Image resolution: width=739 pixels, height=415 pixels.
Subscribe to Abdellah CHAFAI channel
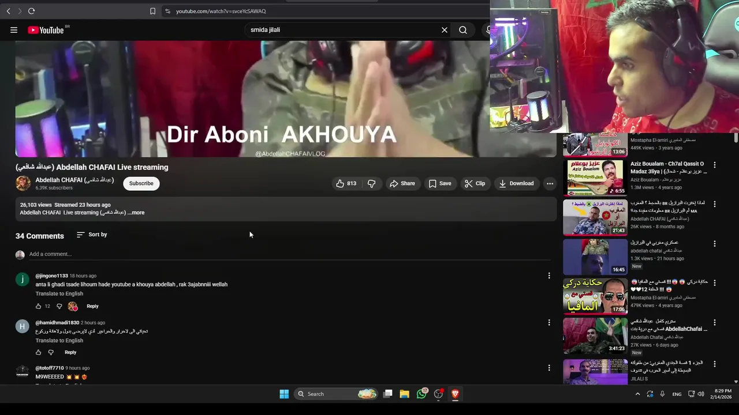tap(141, 183)
